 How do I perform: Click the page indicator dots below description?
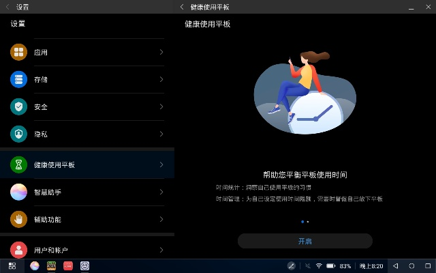(x=305, y=222)
